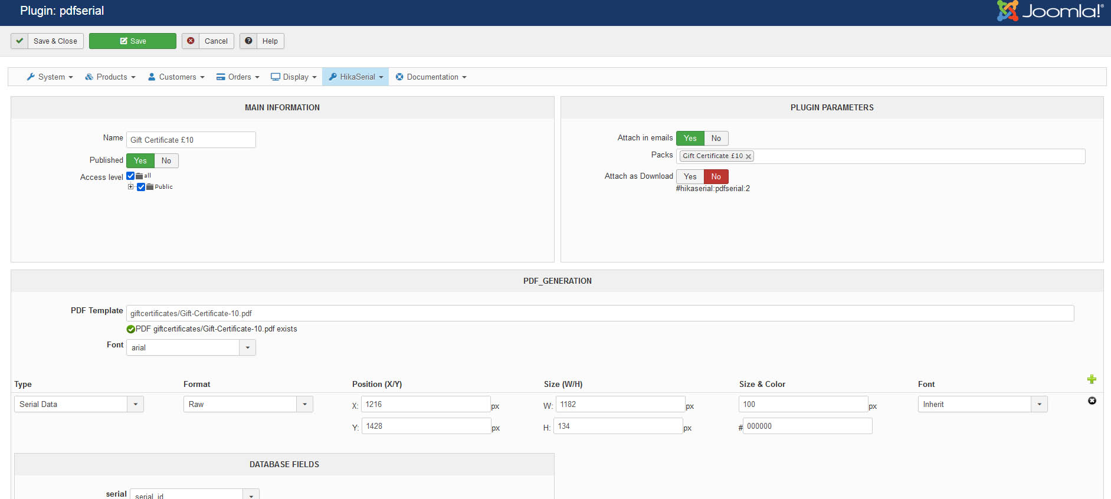Image resolution: width=1111 pixels, height=499 pixels.
Task: Set Attach as Download to No
Action: pyautogui.click(x=716, y=176)
